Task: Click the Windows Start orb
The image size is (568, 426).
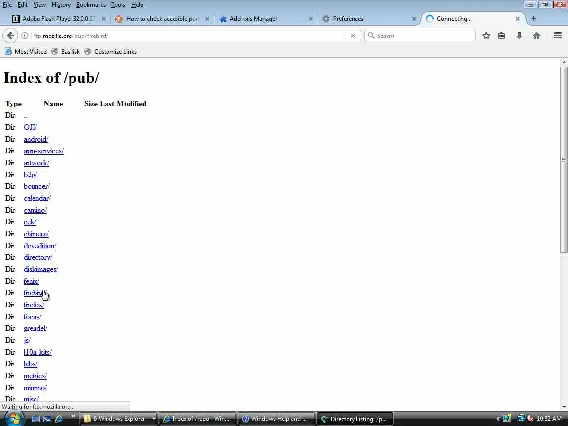Action: (x=14, y=419)
